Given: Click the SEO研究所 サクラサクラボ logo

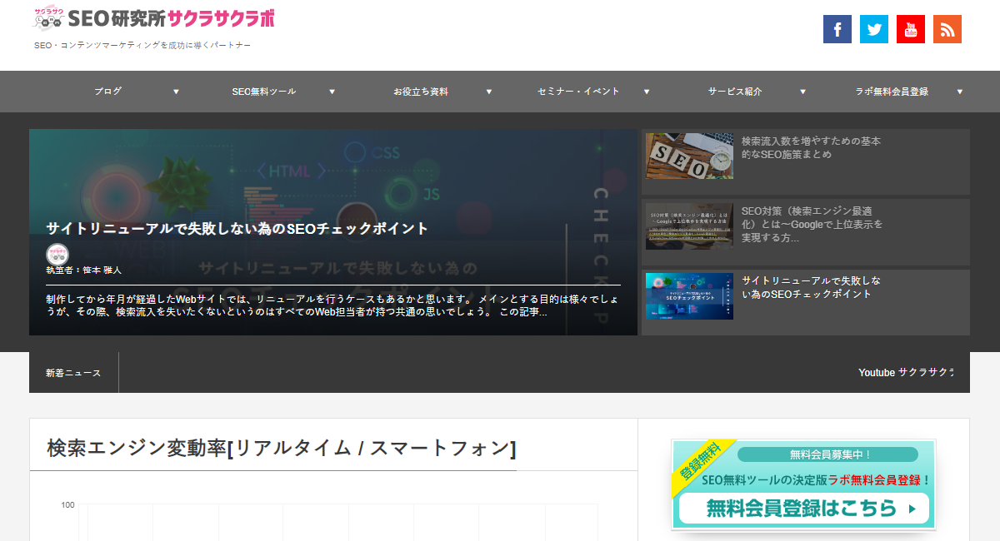Looking at the screenshot, I should pyautogui.click(x=154, y=18).
